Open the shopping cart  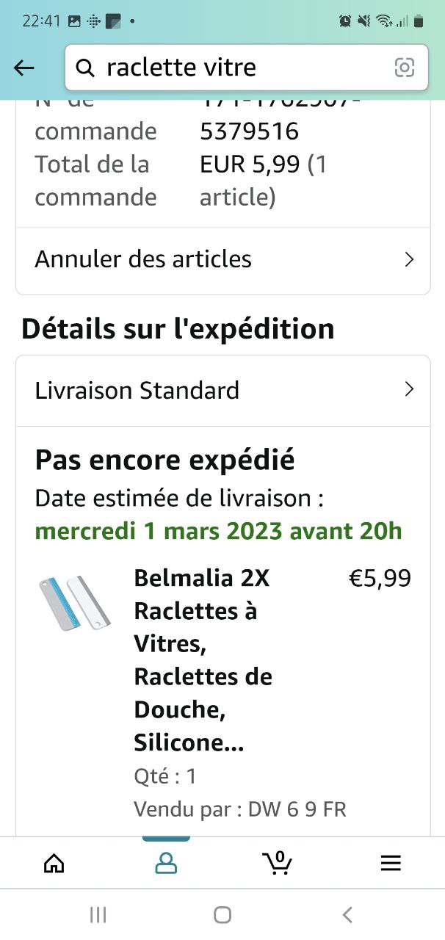click(x=277, y=862)
